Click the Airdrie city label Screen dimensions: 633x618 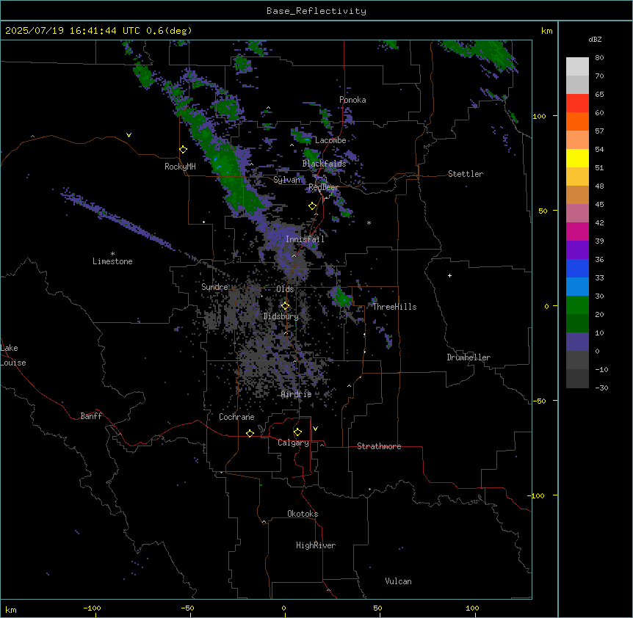tap(297, 394)
